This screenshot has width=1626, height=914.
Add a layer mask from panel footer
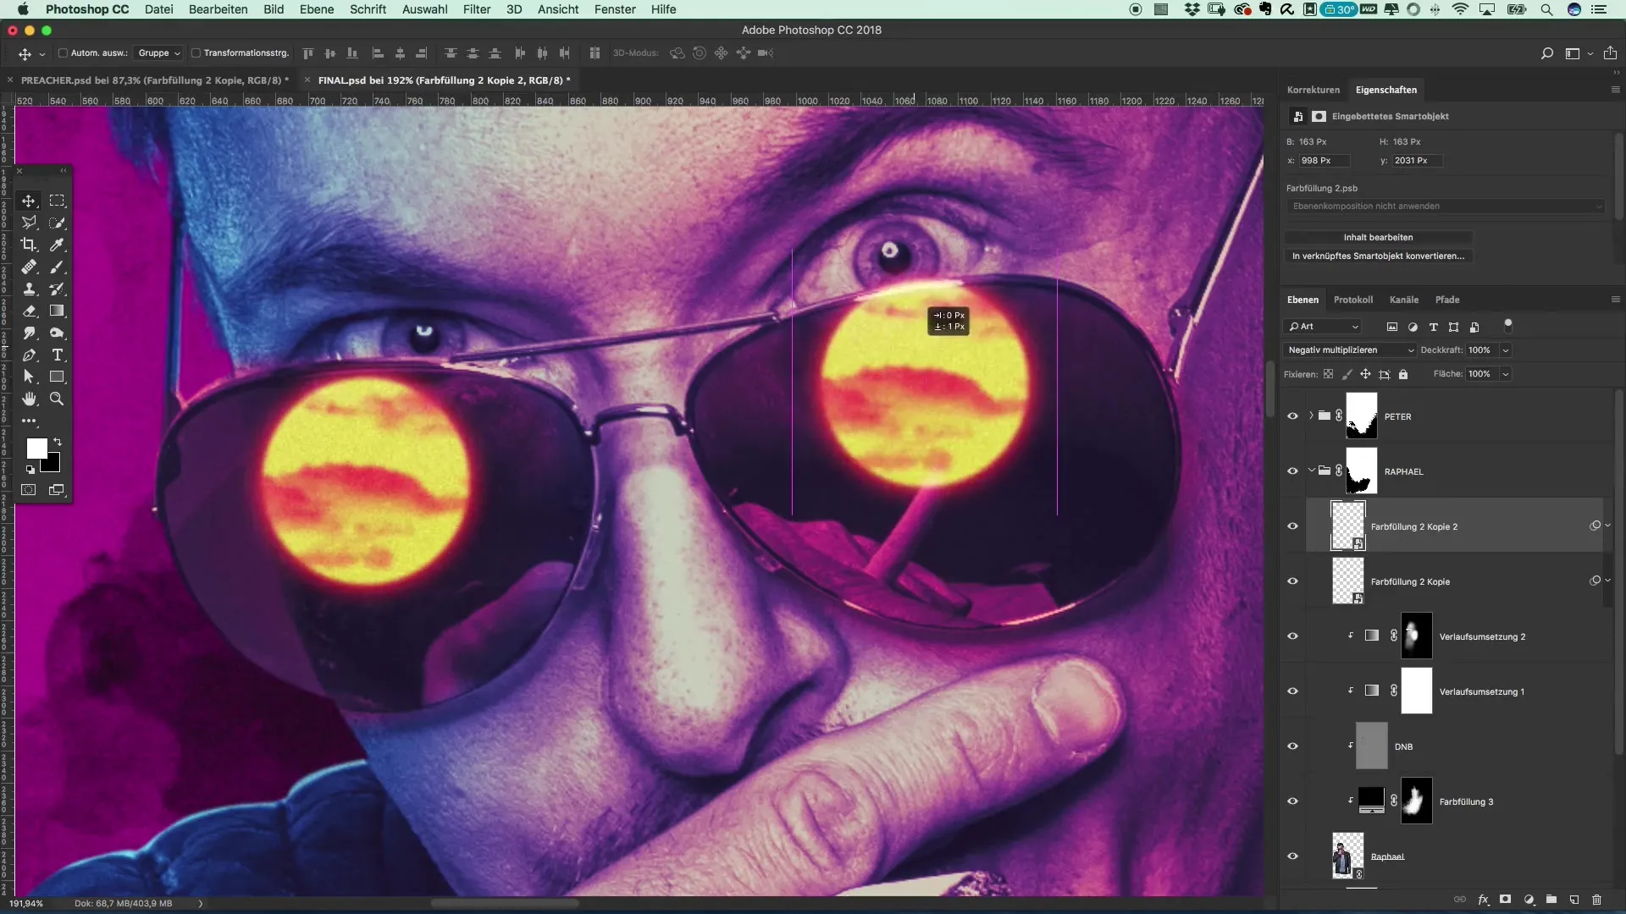[x=1505, y=900]
